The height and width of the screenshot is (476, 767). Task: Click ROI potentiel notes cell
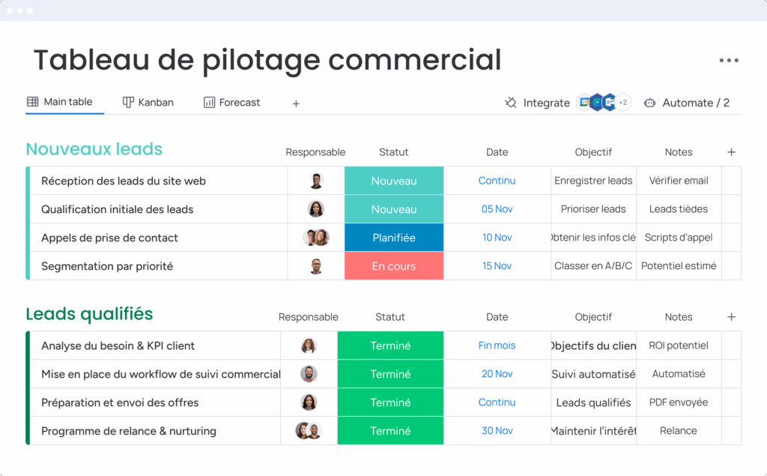point(679,346)
